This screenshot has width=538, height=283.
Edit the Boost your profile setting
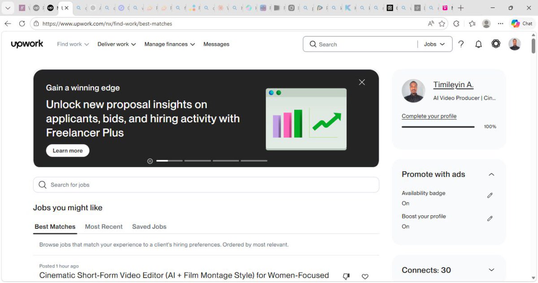490,219
